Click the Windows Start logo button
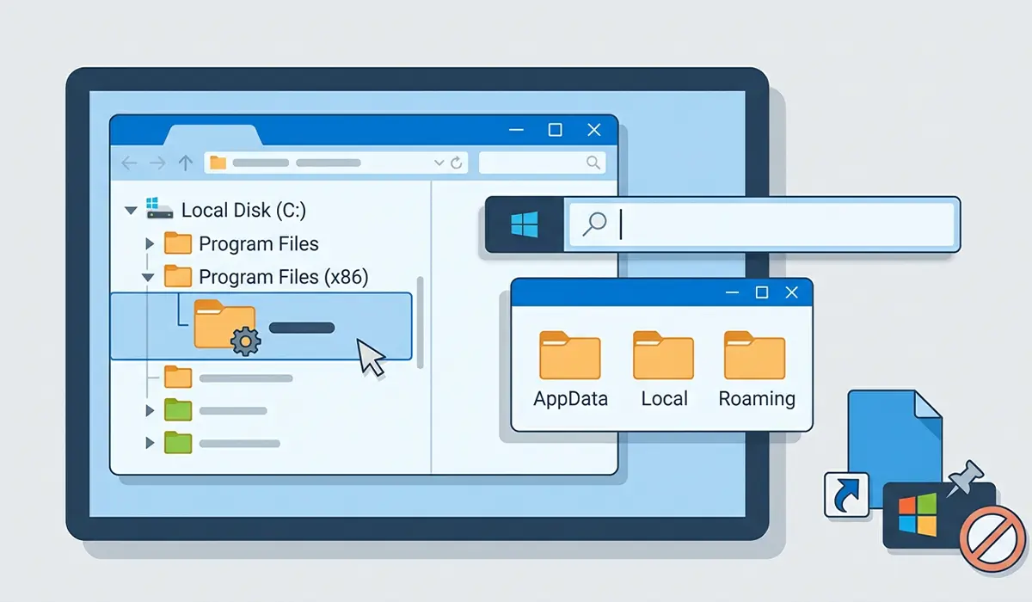 click(x=525, y=225)
